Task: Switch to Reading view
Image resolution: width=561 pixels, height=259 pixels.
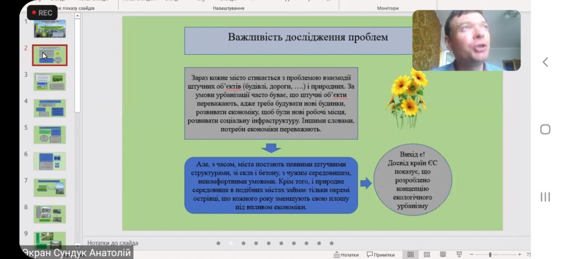Action: pyautogui.click(x=443, y=255)
